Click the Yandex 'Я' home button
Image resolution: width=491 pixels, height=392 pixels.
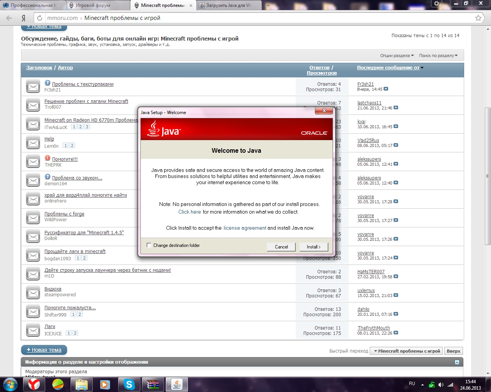click(23, 18)
